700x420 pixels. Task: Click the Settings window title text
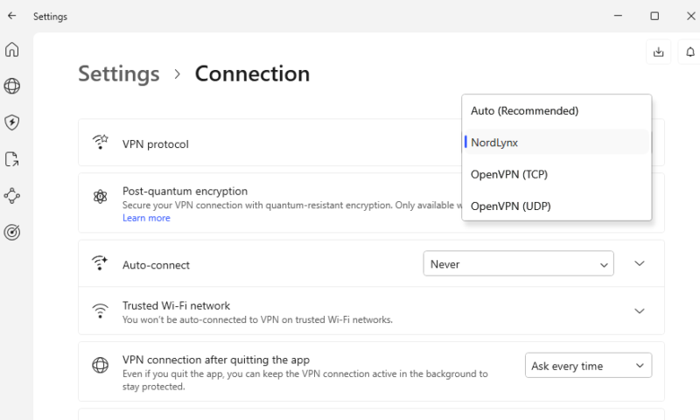point(50,17)
